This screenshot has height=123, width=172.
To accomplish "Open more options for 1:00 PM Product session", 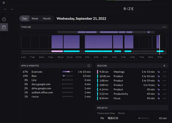I will click(x=165, y=81).
